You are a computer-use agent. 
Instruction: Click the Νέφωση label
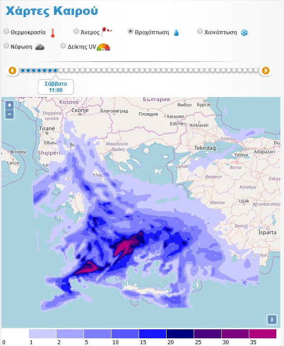[x=21, y=47]
